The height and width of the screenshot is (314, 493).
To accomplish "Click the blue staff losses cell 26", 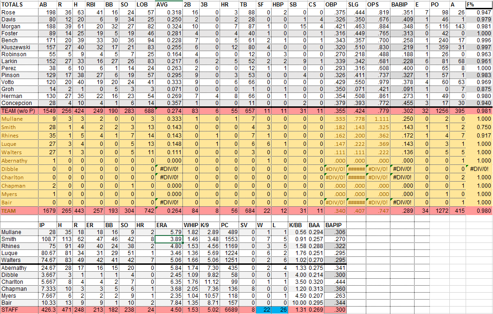I will [x=279, y=310].
